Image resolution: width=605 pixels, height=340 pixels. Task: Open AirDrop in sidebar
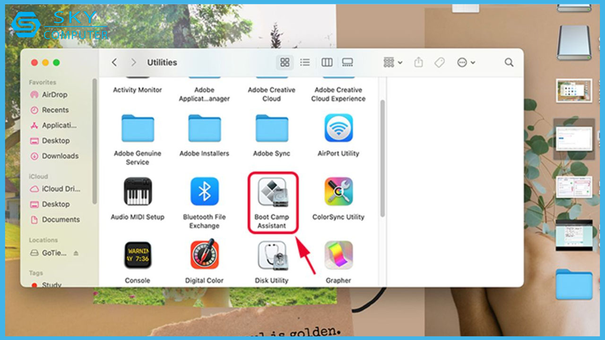click(x=54, y=94)
